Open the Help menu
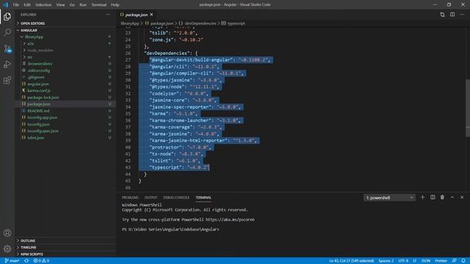 point(115,5)
